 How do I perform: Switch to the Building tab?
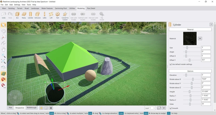tap(11, 8)
